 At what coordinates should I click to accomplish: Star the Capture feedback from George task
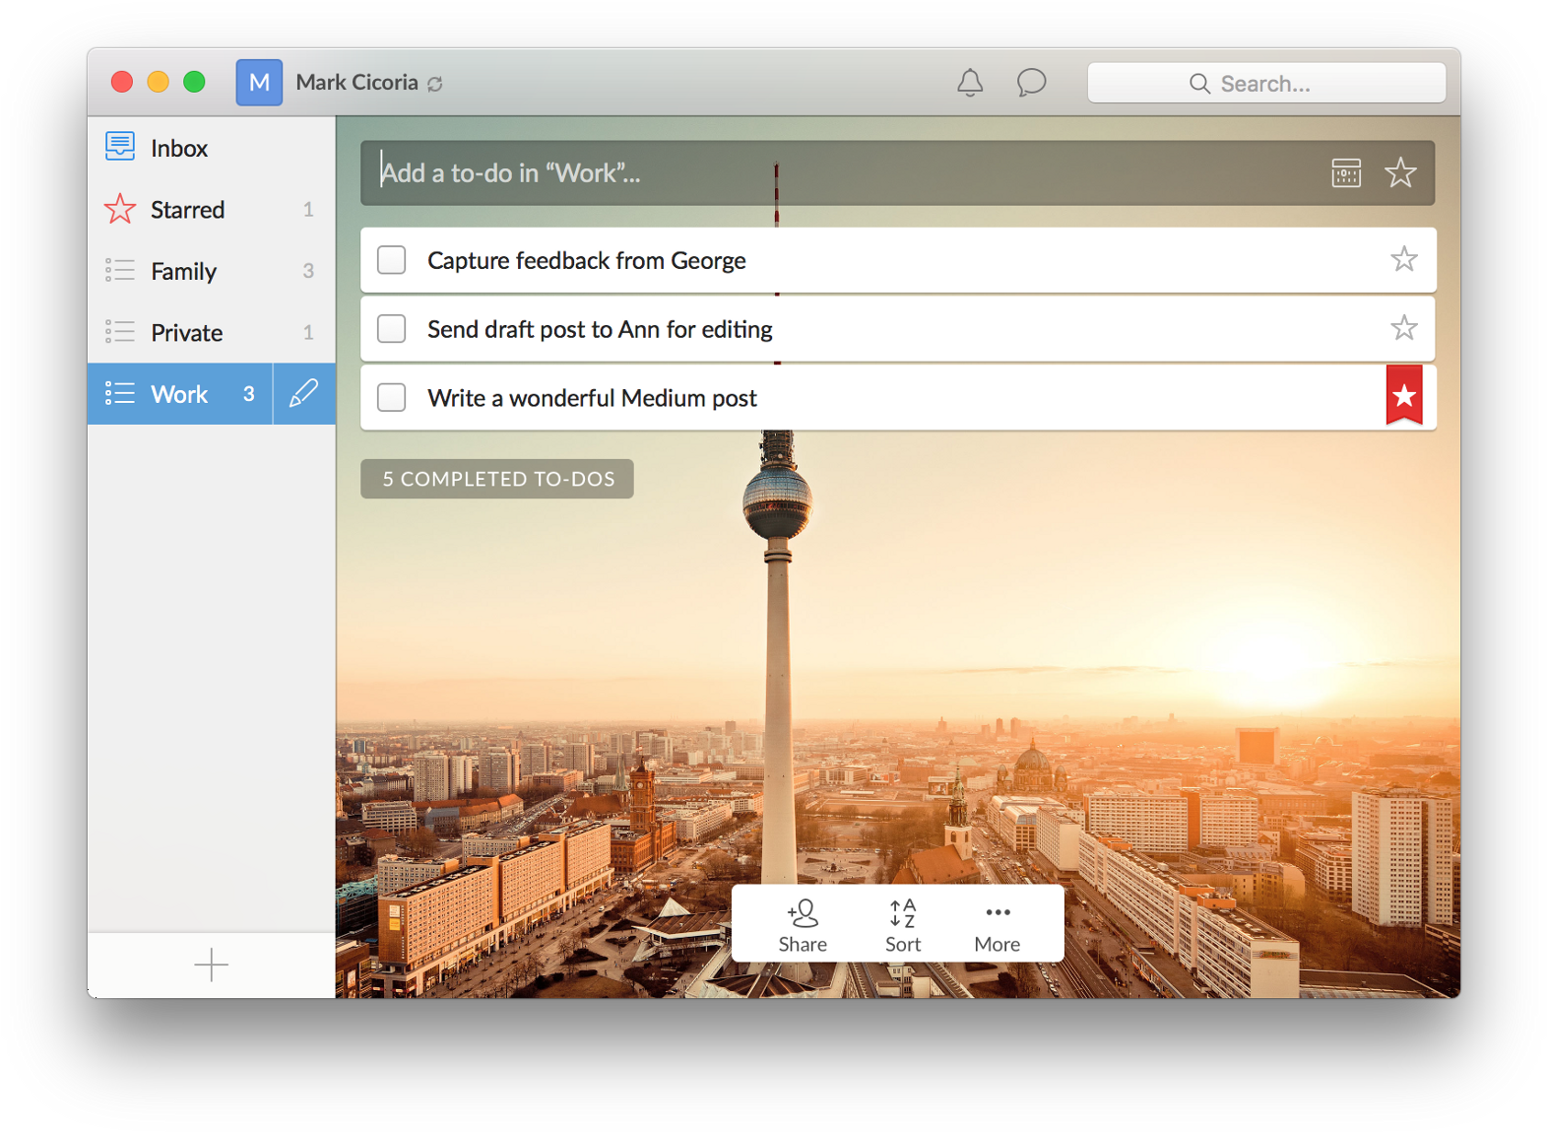coord(1403,260)
